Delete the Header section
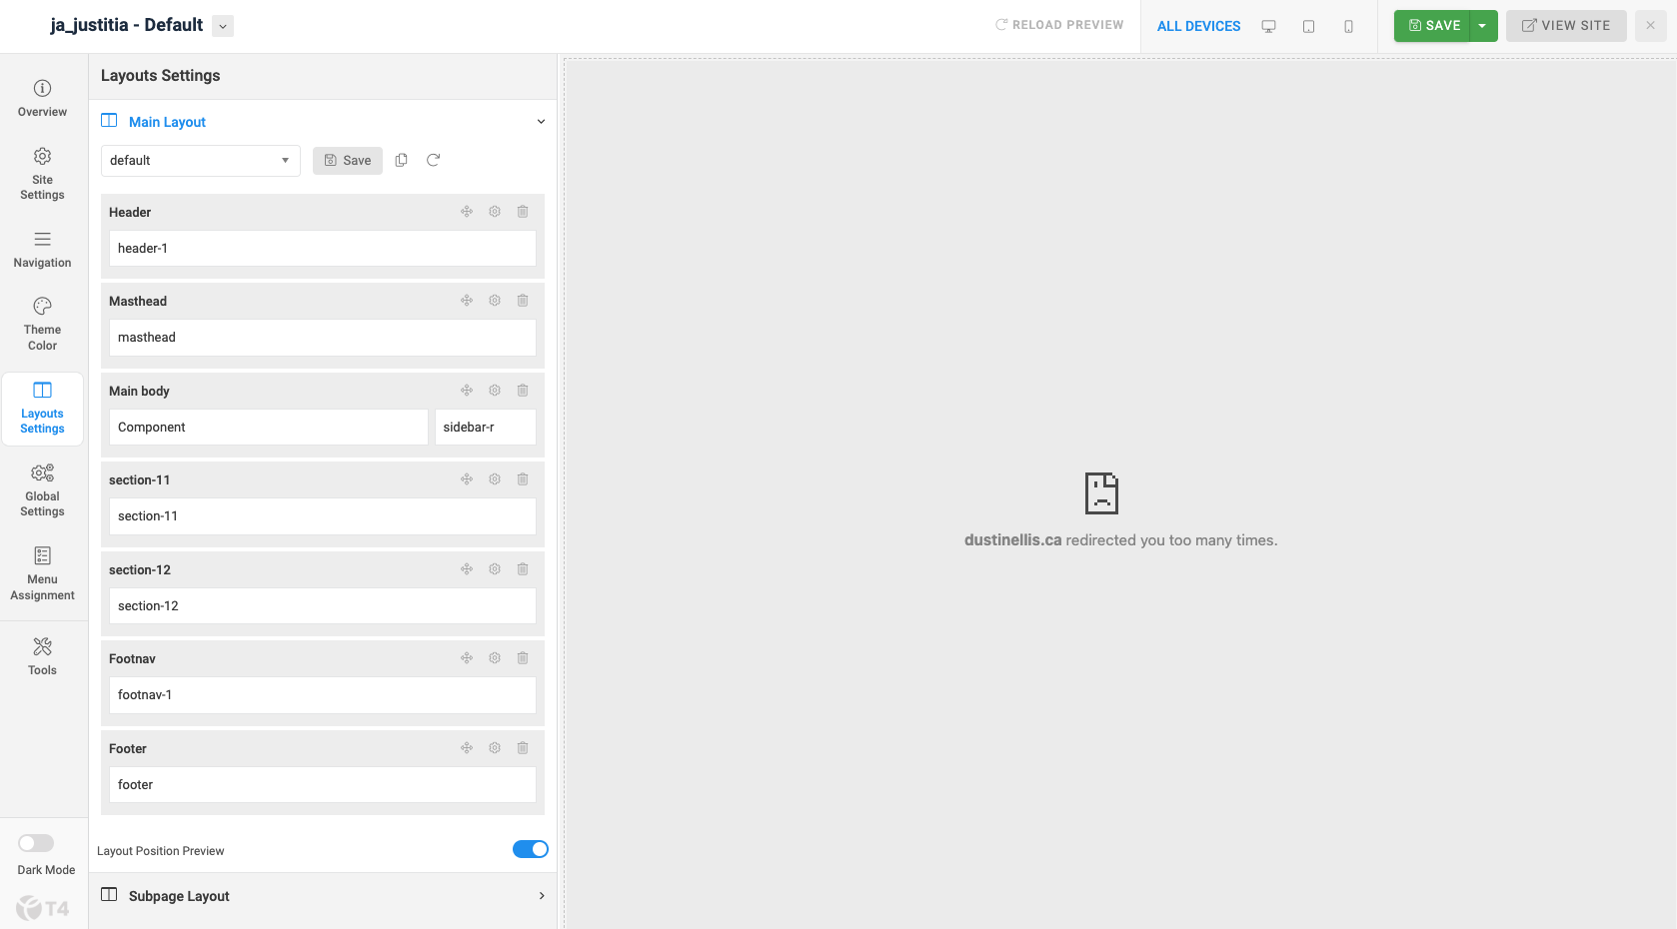The image size is (1677, 929). [x=523, y=212]
